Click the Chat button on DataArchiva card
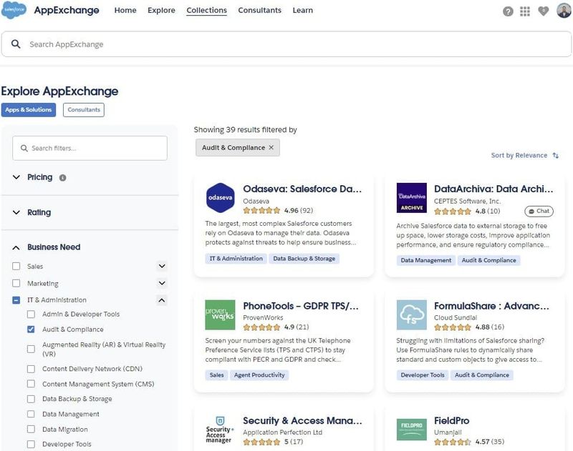Image resolution: width=573 pixels, height=451 pixels. click(539, 211)
